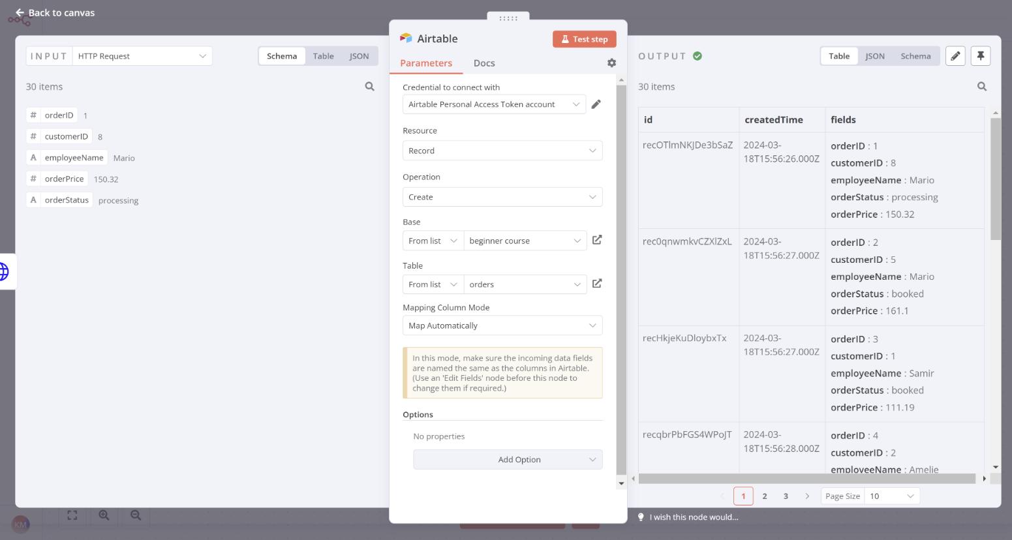Click the parameters panel vertical scrollbar
Image resolution: width=1012 pixels, height=540 pixels.
click(621, 280)
